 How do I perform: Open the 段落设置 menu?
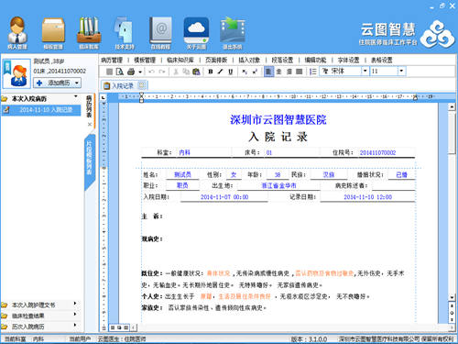click(x=282, y=60)
